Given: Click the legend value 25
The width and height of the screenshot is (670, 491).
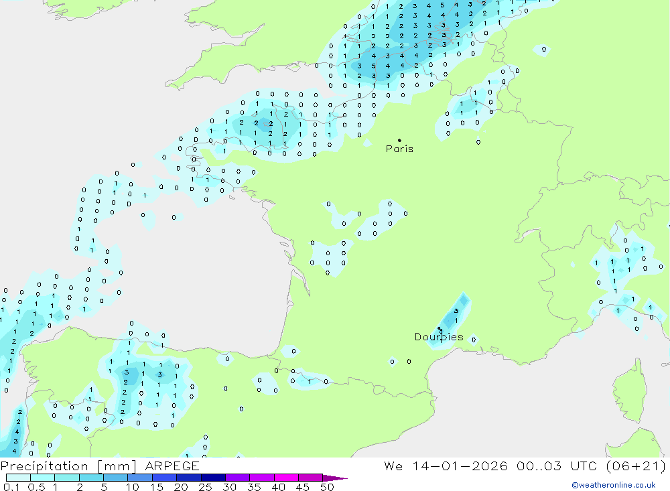Looking at the screenshot, I should (205, 487).
